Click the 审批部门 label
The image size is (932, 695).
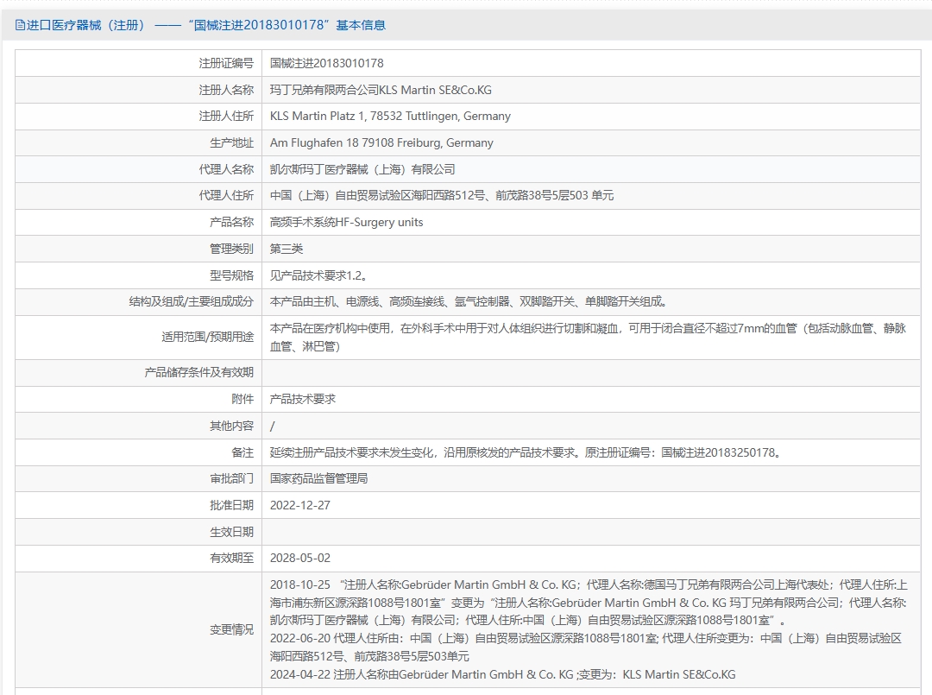231,478
